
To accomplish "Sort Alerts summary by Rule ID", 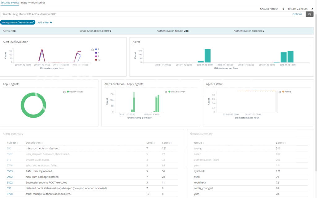I will coord(13,143).
